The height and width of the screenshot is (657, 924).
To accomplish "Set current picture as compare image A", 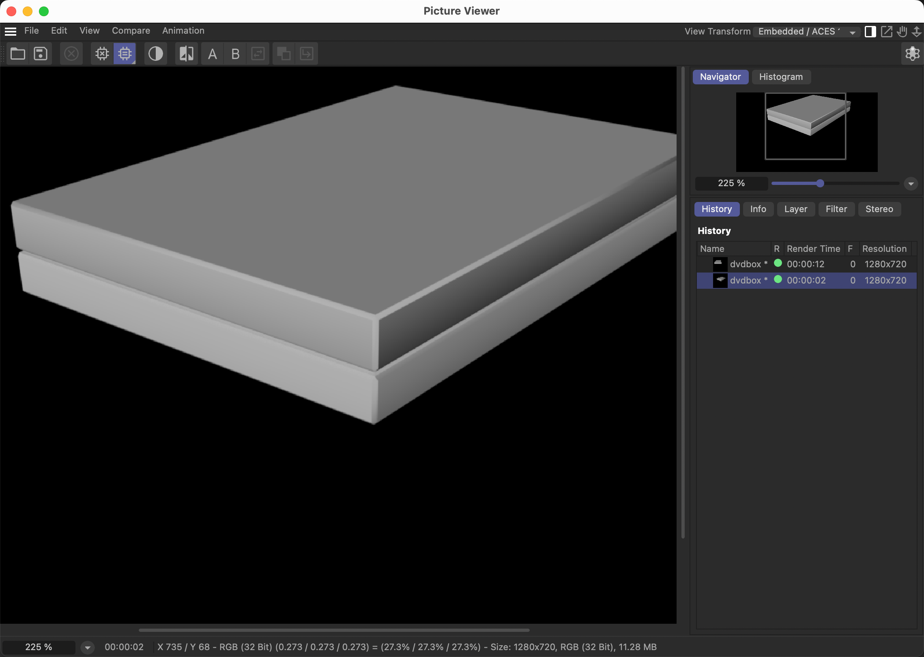I will pos(212,53).
